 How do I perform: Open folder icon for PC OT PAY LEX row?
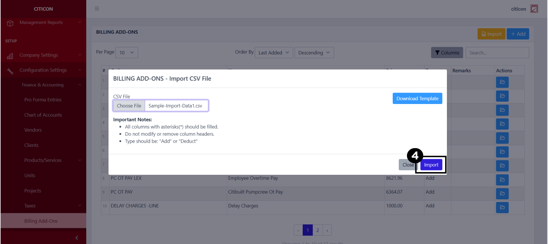[502, 180]
